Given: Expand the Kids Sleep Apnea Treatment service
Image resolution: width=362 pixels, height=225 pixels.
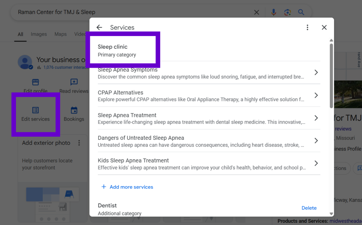Looking at the screenshot, I should [316, 163].
